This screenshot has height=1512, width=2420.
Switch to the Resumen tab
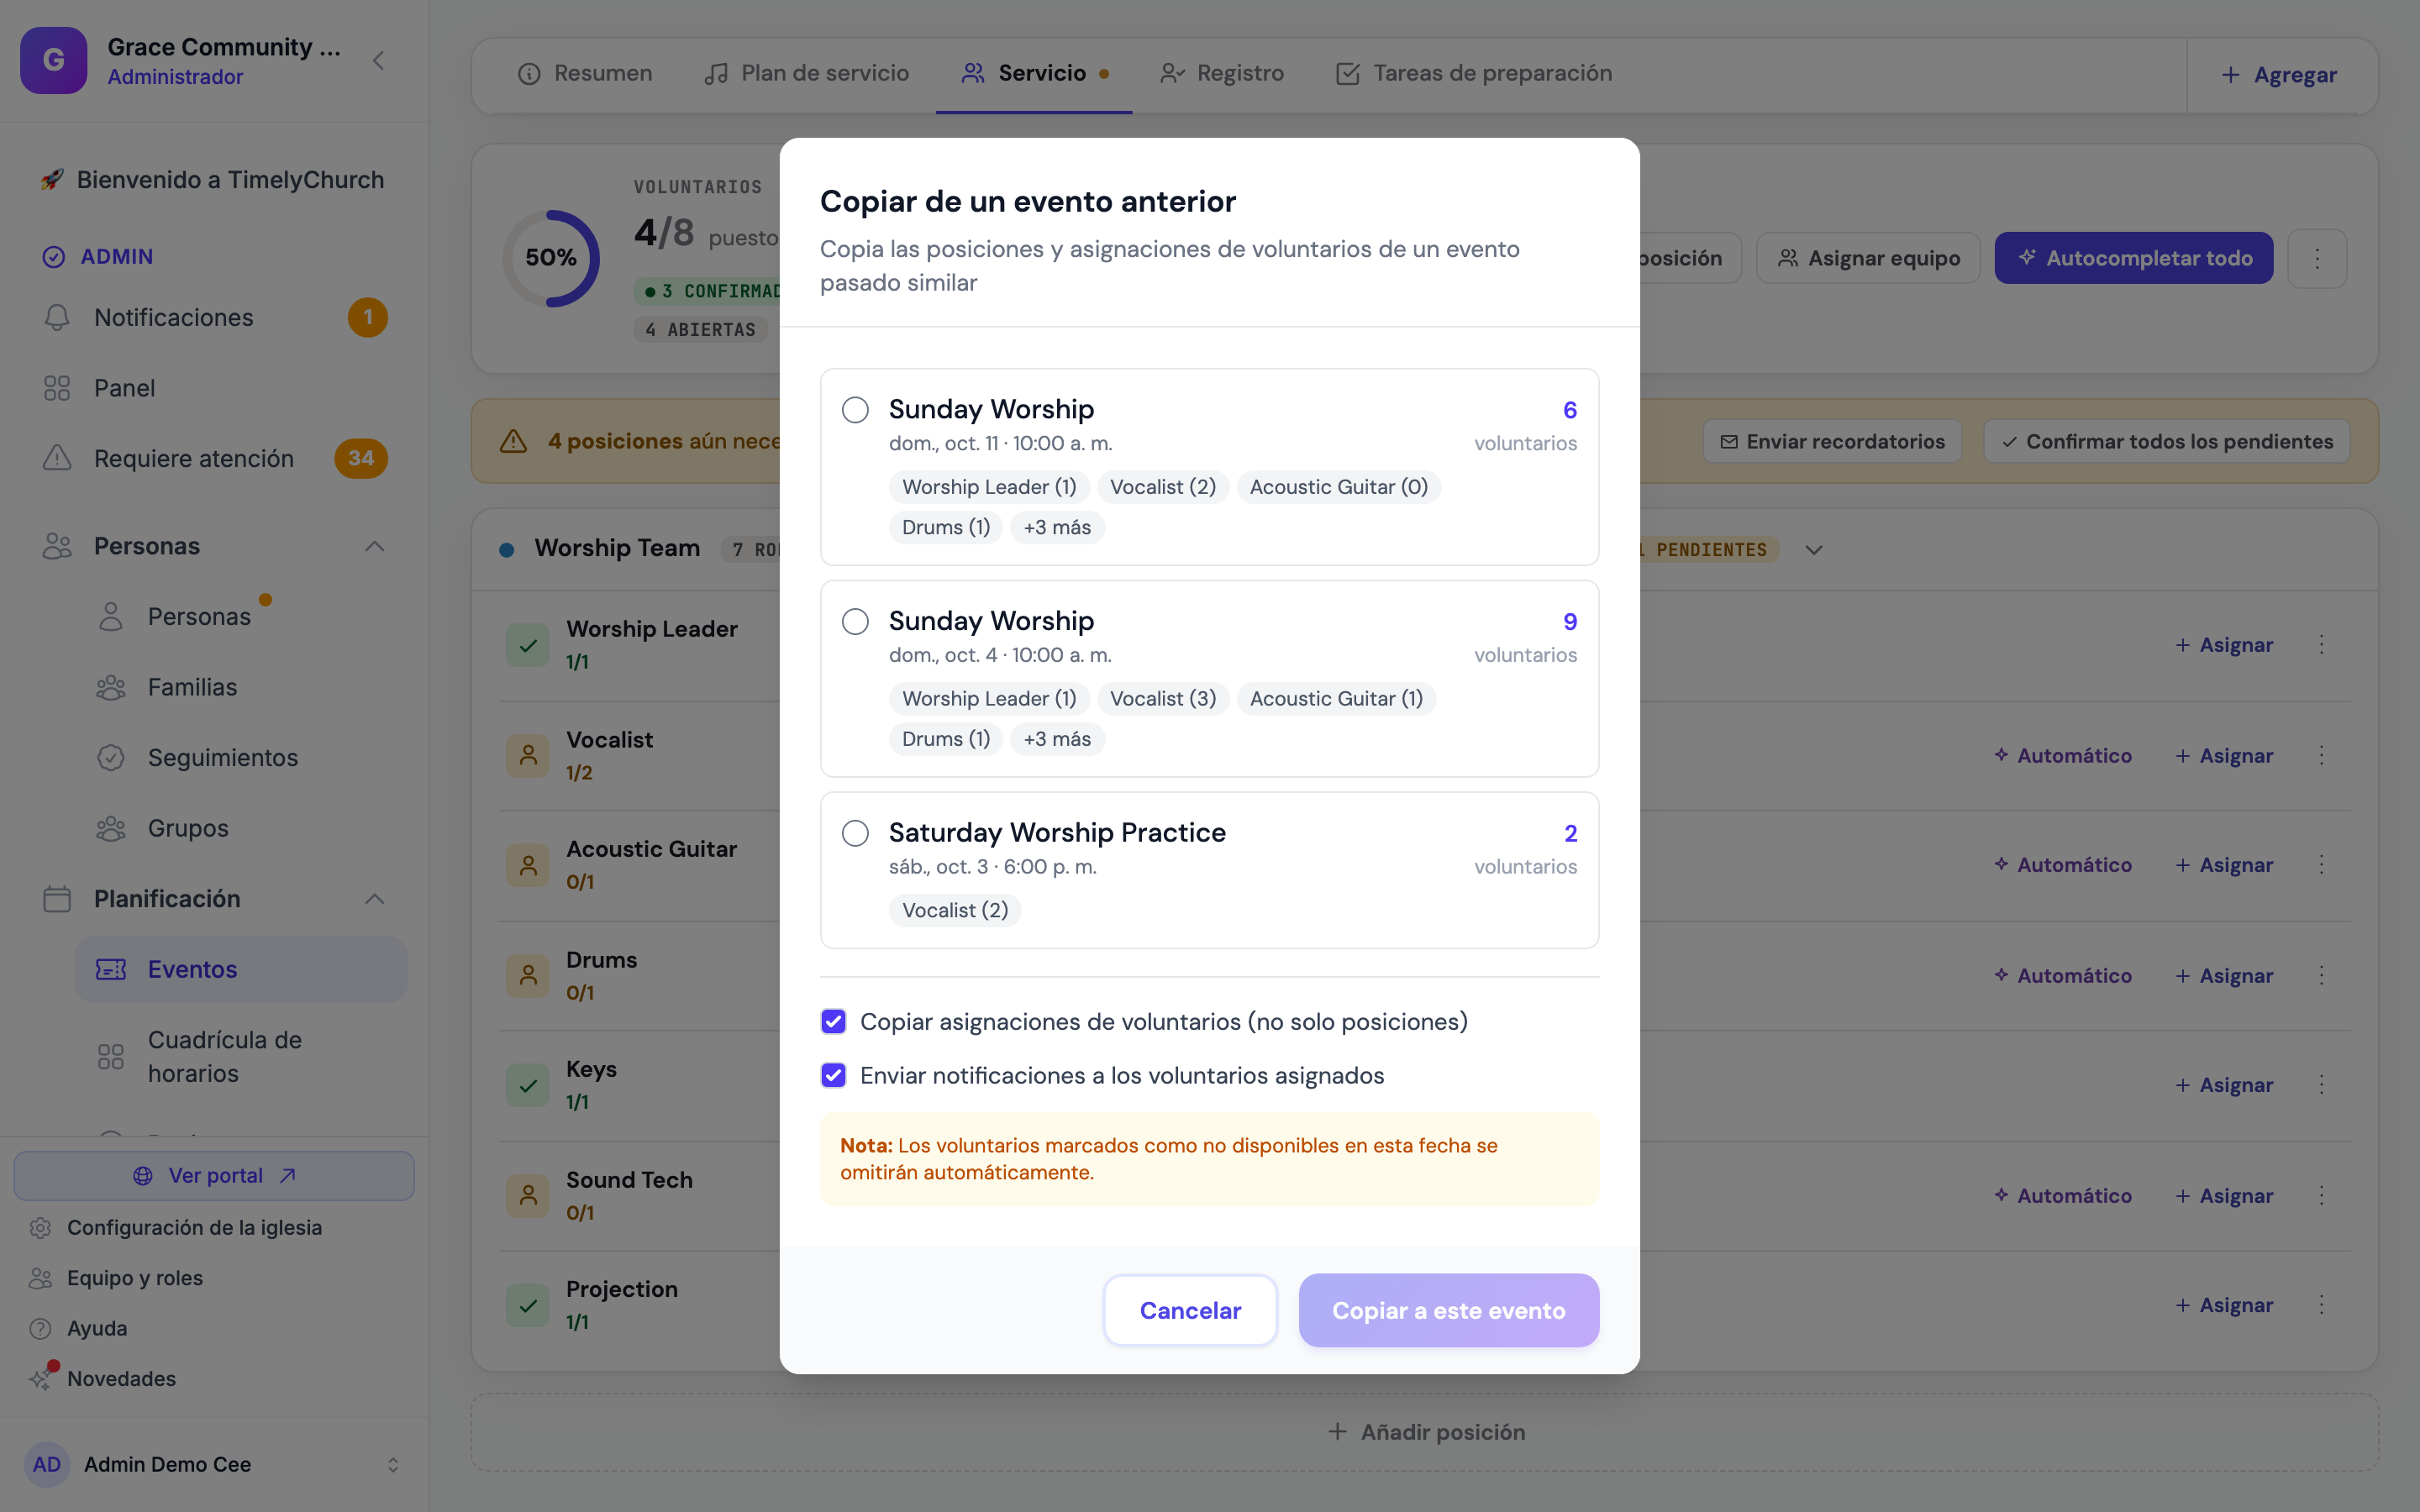[x=585, y=73]
